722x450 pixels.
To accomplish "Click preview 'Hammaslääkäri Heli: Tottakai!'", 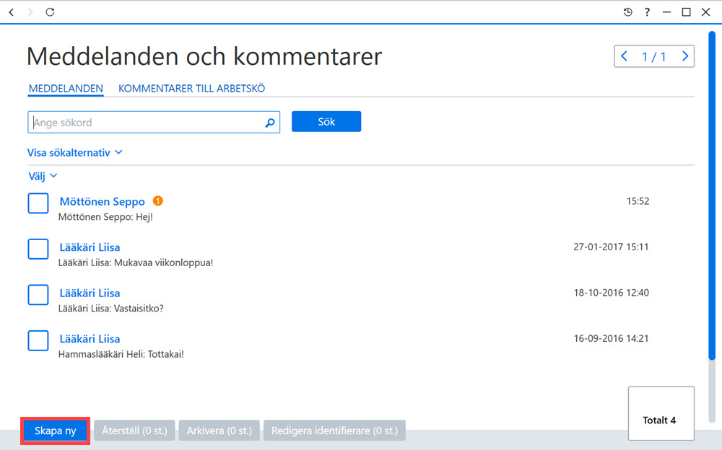I will [121, 354].
